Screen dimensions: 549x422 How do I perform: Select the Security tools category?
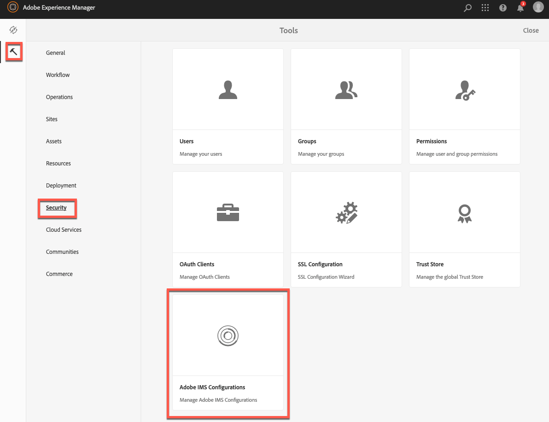tap(56, 208)
